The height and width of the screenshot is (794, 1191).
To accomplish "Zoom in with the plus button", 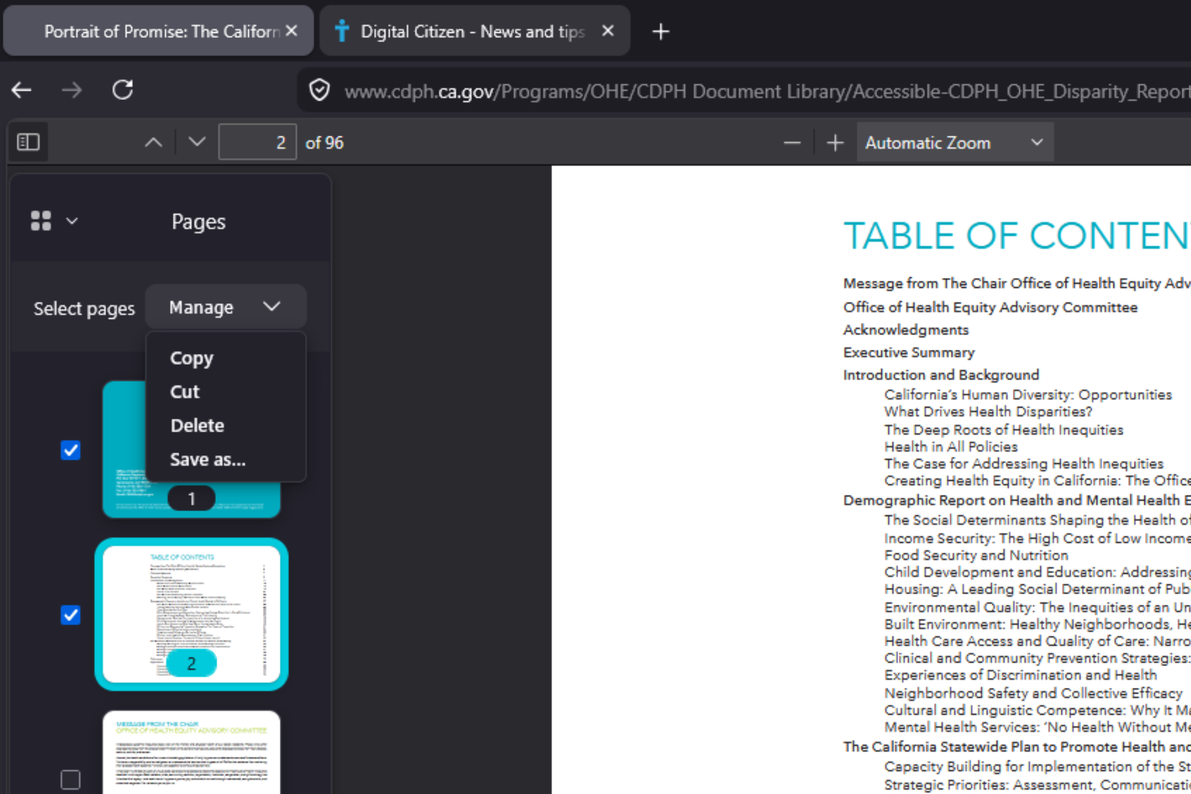I will click(x=836, y=143).
